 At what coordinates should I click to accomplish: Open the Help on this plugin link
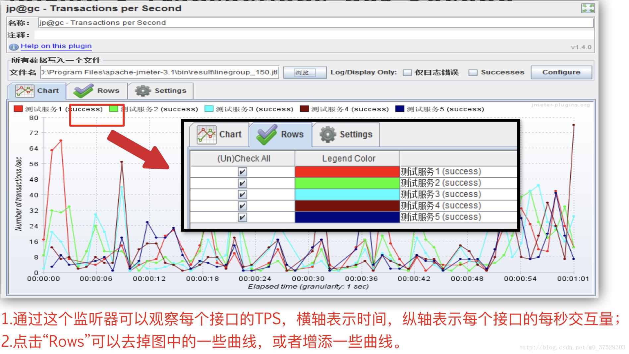[56, 46]
